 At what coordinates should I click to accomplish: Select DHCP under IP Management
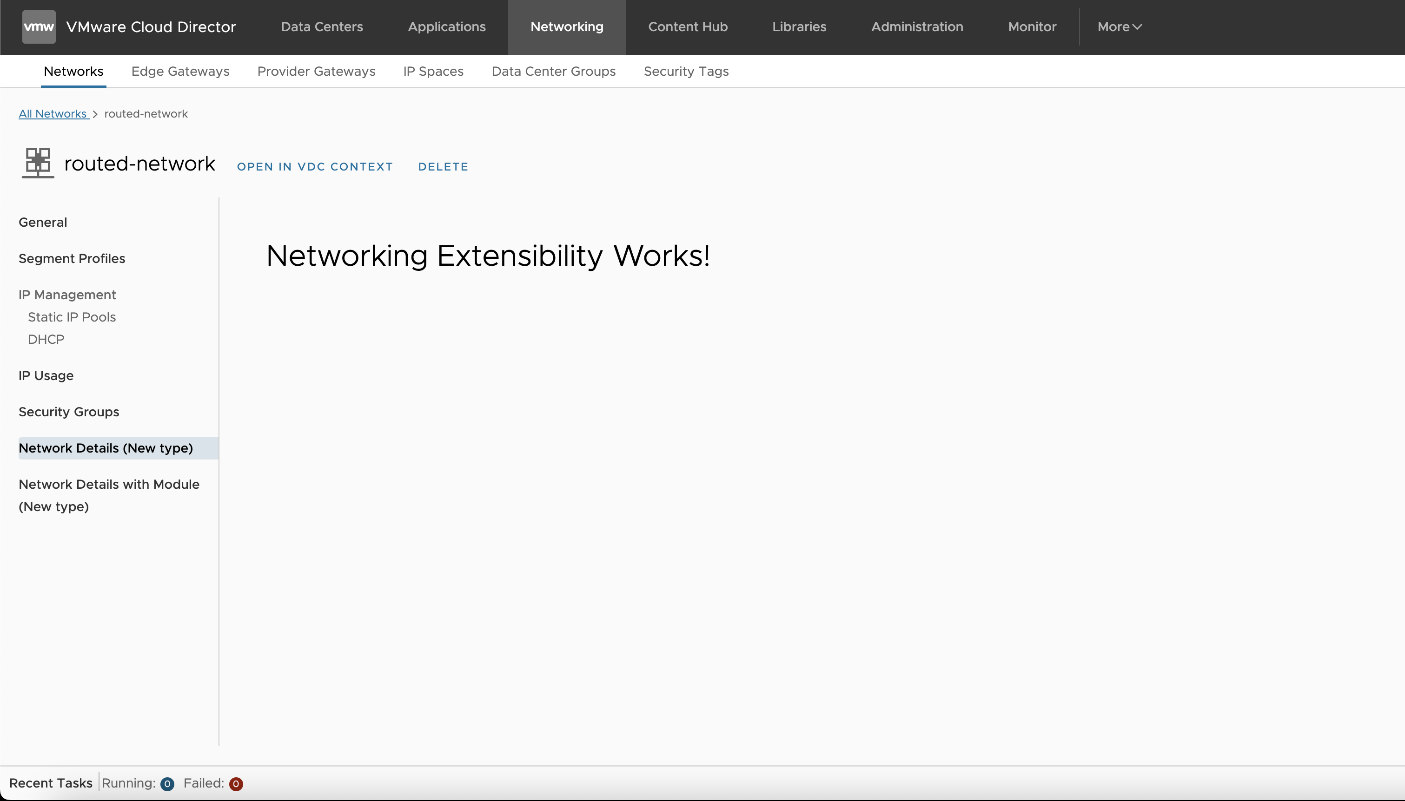[46, 338]
